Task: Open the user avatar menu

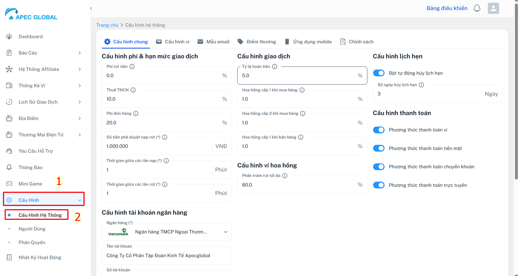Action: coord(493,8)
